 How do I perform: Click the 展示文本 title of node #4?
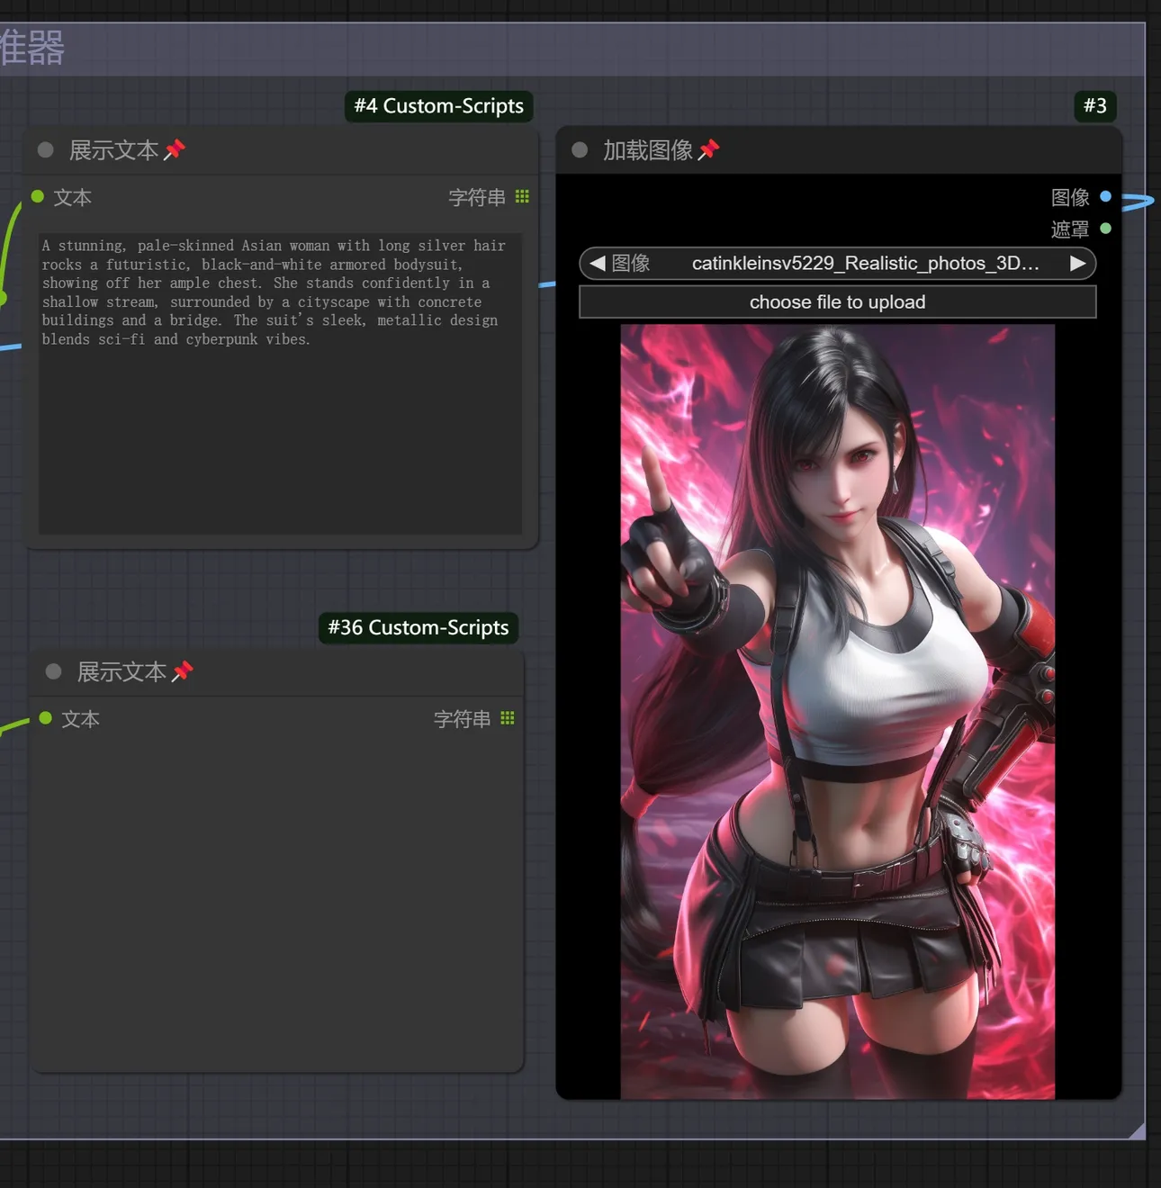[x=114, y=150]
